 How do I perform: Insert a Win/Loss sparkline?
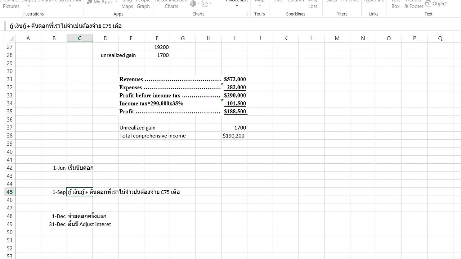[313, 4]
